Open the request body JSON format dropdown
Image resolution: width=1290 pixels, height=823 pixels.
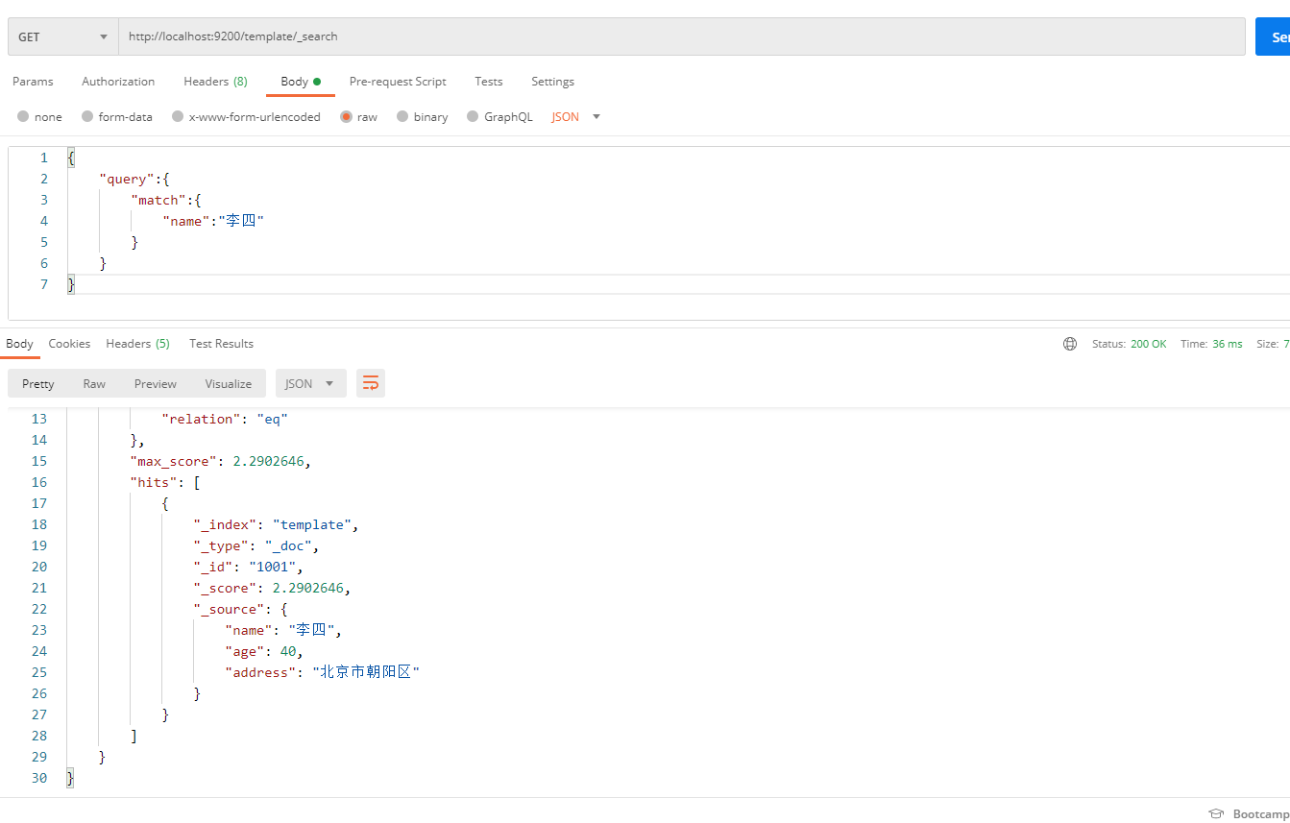[x=575, y=116]
